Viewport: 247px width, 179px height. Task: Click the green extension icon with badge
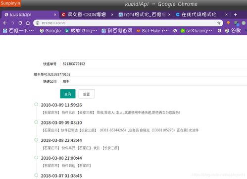237,23
